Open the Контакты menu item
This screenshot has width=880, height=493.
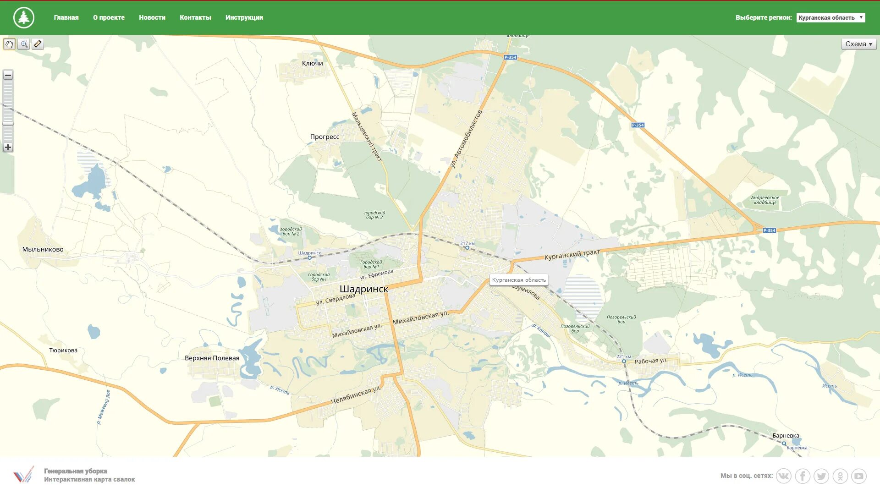[195, 17]
